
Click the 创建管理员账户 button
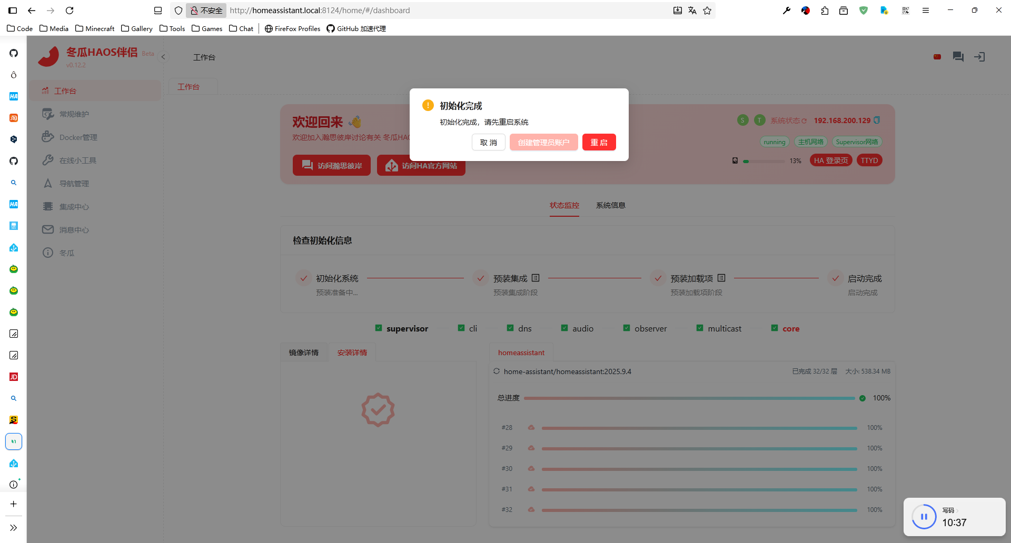coord(544,143)
